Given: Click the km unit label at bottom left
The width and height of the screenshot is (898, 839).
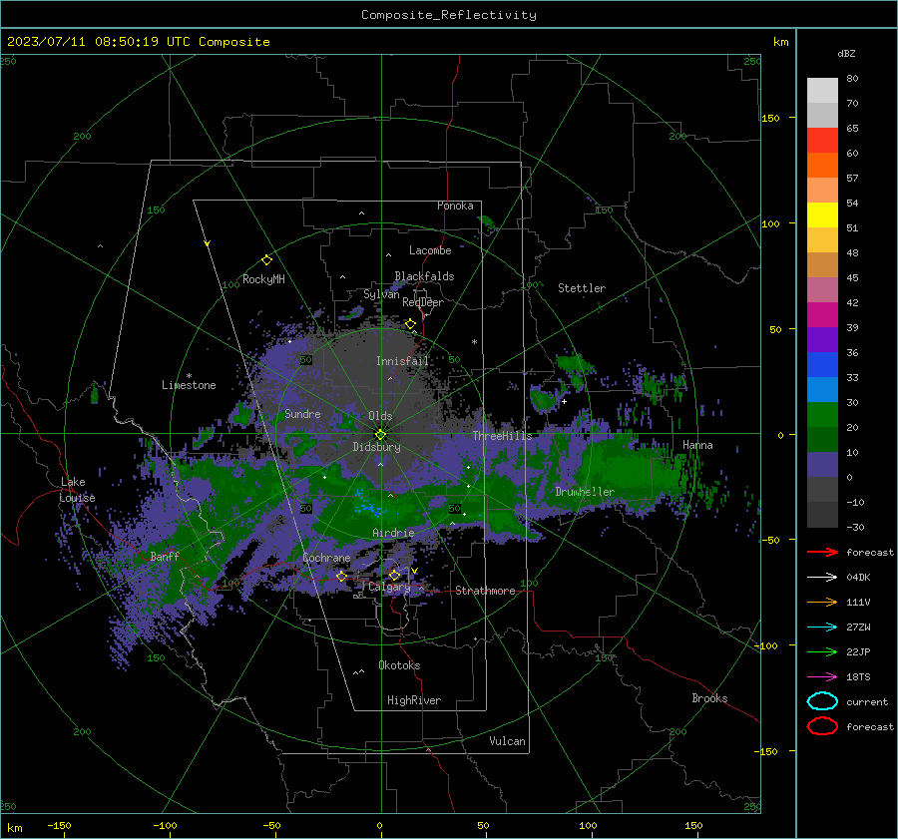Looking at the screenshot, I should point(15,828).
